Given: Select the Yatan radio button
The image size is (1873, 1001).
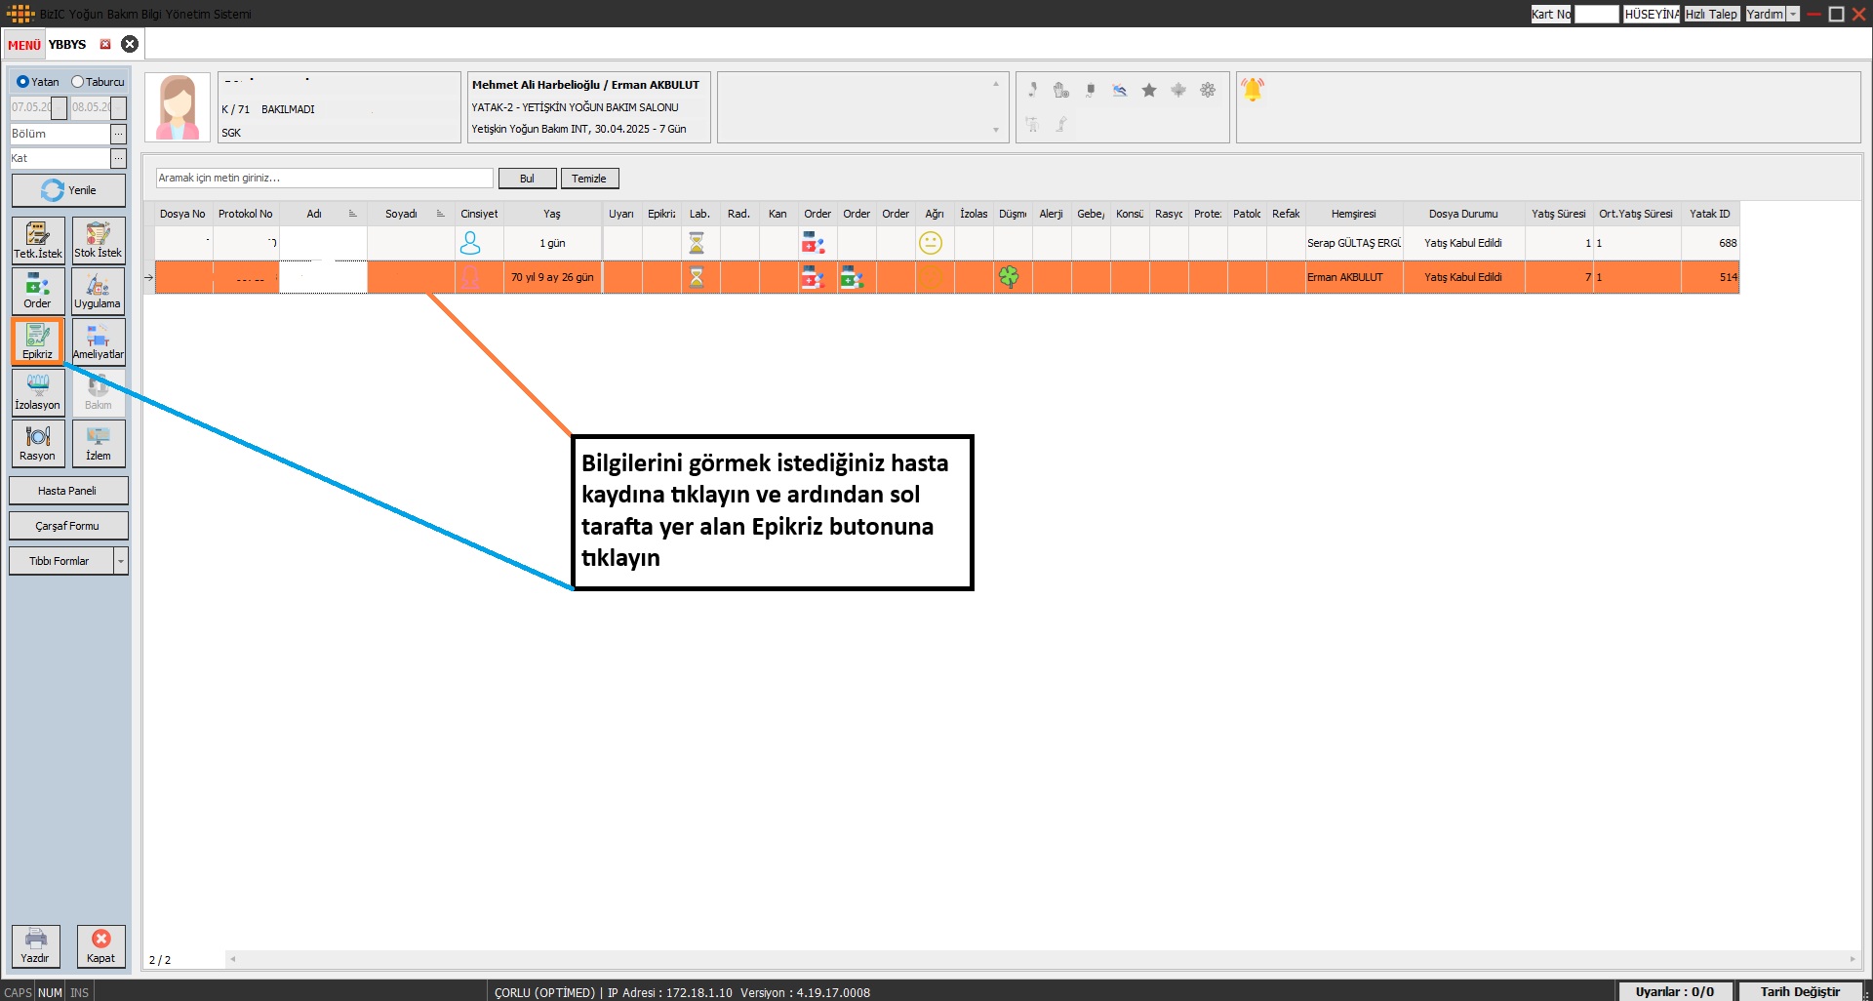Looking at the screenshot, I should pos(22,82).
